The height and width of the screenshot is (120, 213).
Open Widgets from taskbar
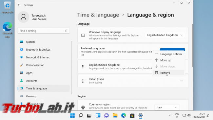(98, 115)
